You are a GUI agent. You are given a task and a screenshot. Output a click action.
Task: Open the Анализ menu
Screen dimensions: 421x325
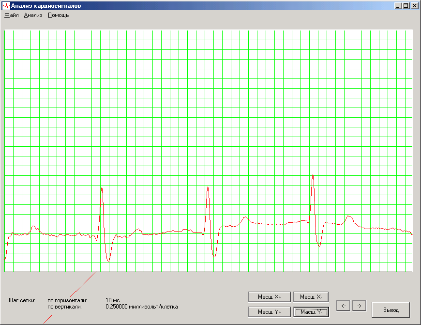click(x=33, y=15)
